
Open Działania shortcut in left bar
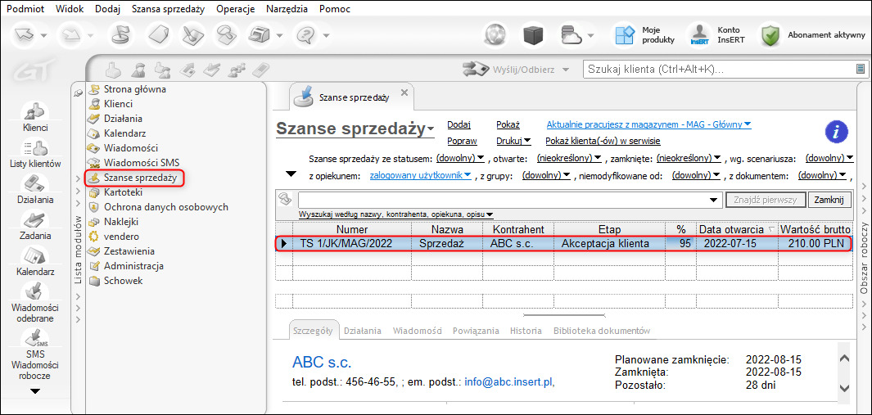coord(35,188)
